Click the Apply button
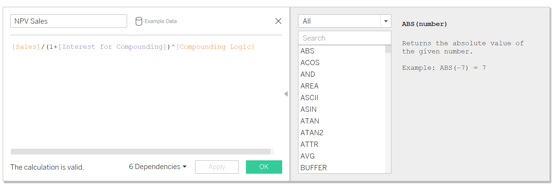The width and height of the screenshot is (555, 186). pos(217,167)
